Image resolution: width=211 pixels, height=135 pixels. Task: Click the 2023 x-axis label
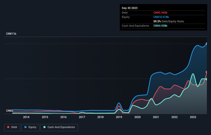click(193, 117)
